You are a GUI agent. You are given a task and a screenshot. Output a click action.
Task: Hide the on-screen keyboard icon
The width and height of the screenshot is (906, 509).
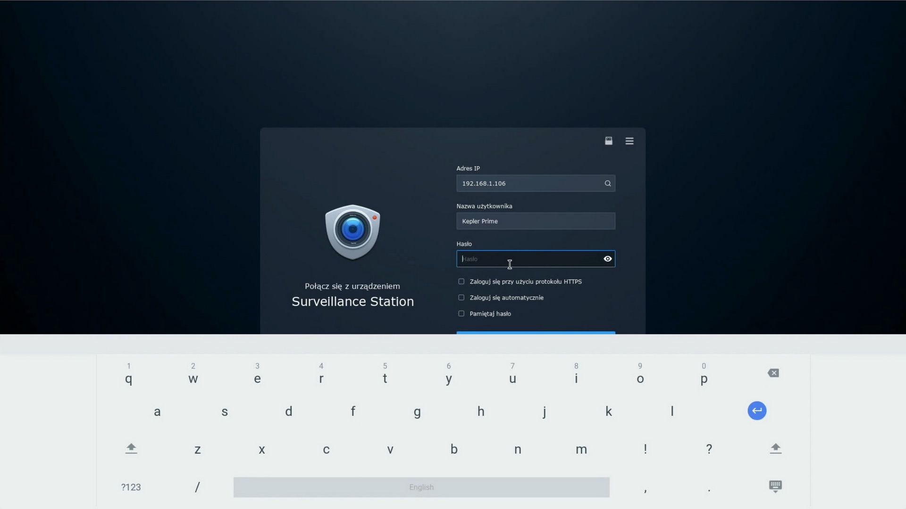pyautogui.click(x=775, y=486)
